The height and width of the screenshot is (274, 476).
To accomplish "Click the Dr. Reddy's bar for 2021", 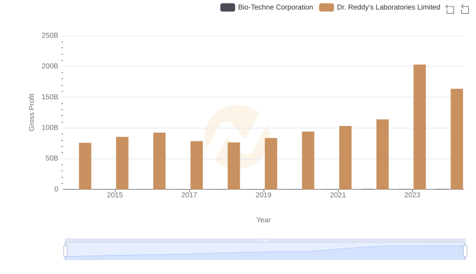I will [x=345, y=158].
